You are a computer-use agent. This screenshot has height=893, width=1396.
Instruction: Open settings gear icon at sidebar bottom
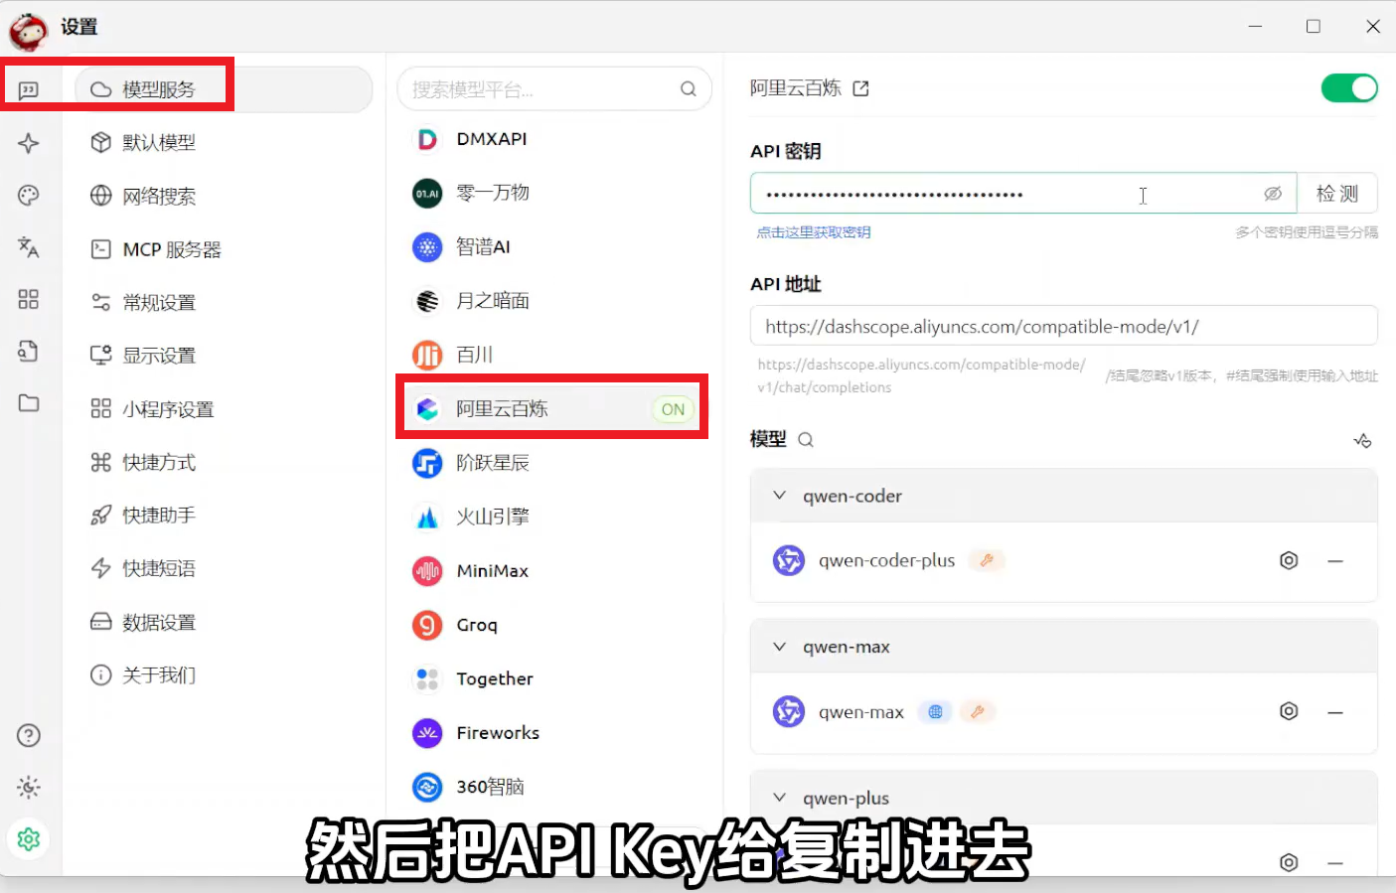(29, 839)
